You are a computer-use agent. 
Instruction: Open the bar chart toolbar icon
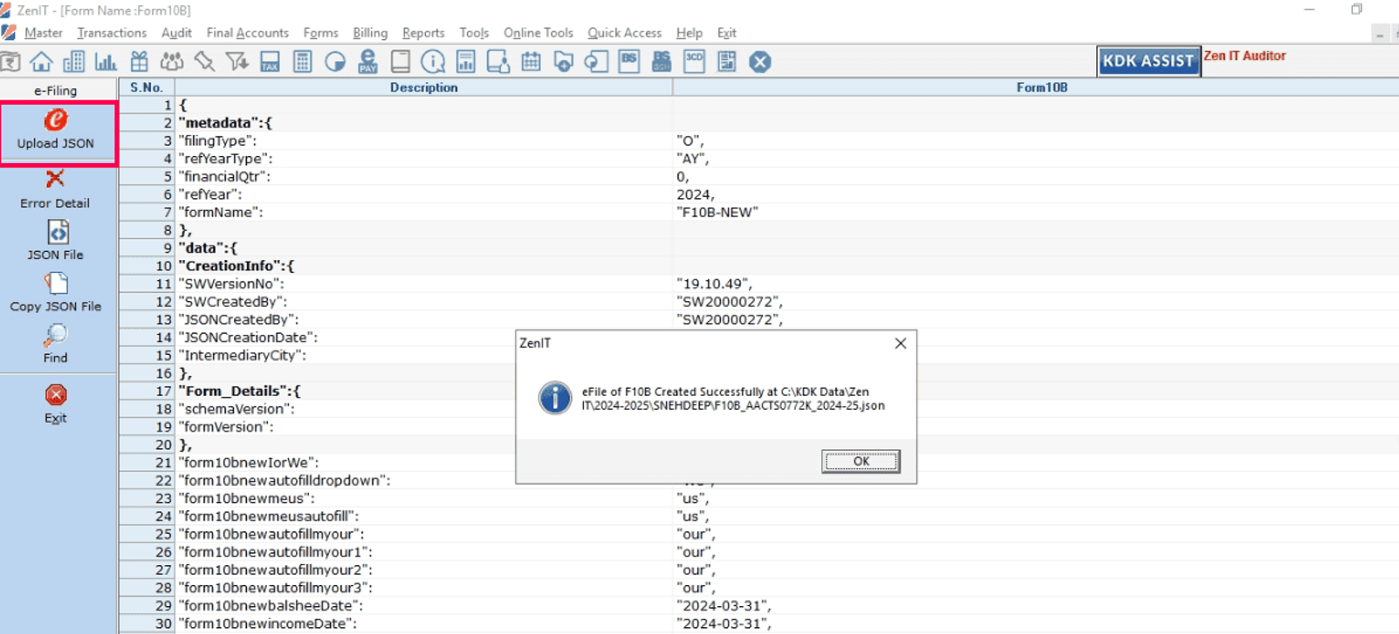tap(106, 62)
